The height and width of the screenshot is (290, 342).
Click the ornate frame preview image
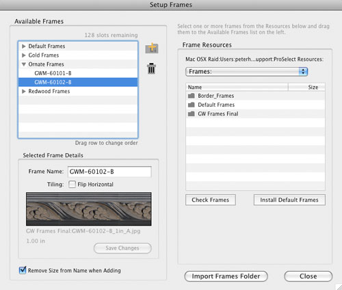pyautogui.click(x=89, y=209)
